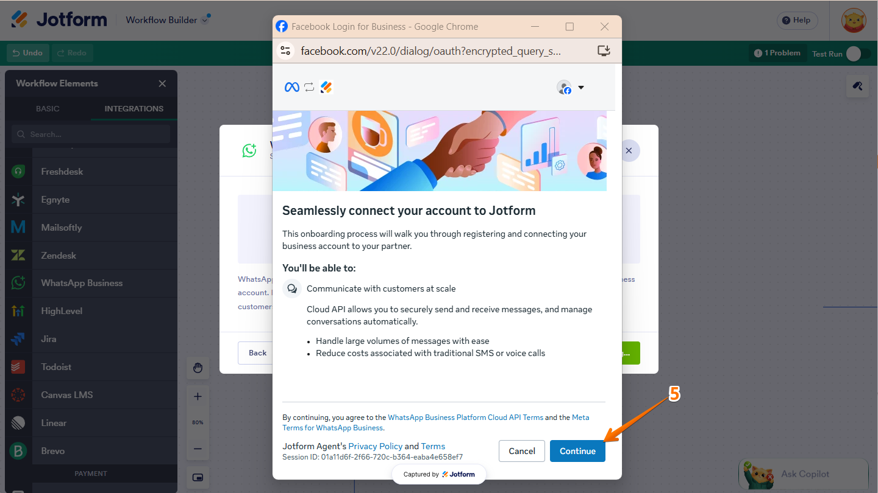Image resolution: width=878 pixels, height=493 pixels.
Task: Select the Freshdesk integration icon
Action: click(x=18, y=172)
